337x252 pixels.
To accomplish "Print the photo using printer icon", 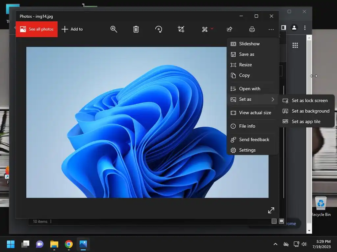I will [252, 29].
